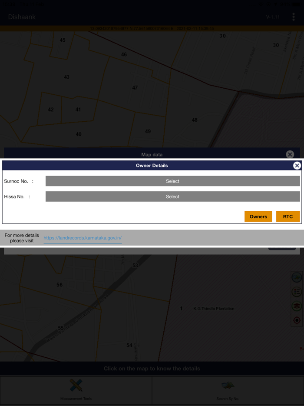Open Measurement Tools
This screenshot has height=406, width=304.
pos(76,390)
